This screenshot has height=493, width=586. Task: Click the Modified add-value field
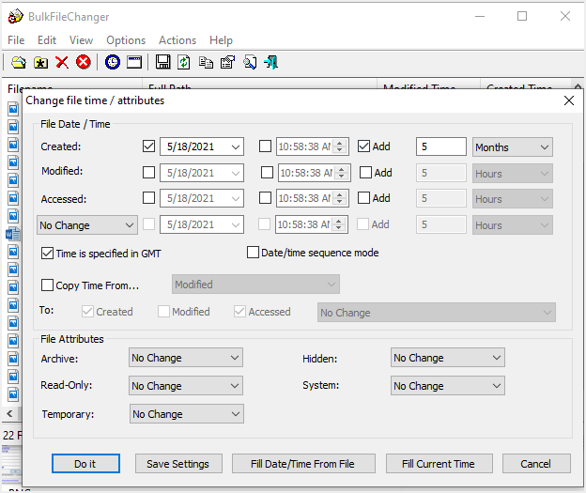(x=441, y=173)
